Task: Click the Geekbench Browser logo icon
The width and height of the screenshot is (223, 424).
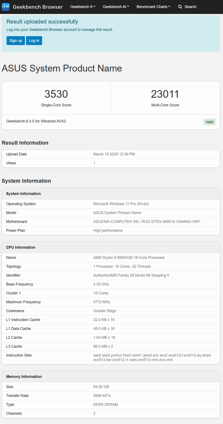Action: [6, 7]
